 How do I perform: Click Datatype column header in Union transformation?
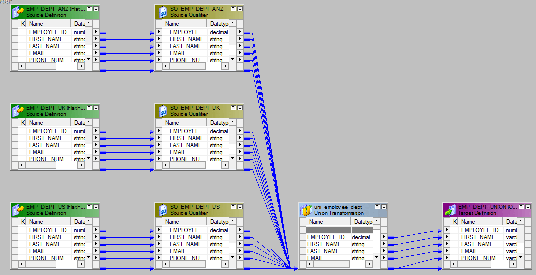362,222
